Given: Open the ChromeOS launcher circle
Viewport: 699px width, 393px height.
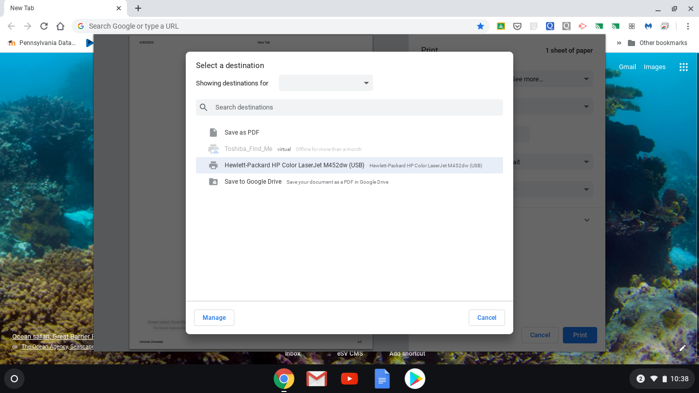Looking at the screenshot, I should pyautogui.click(x=14, y=379).
